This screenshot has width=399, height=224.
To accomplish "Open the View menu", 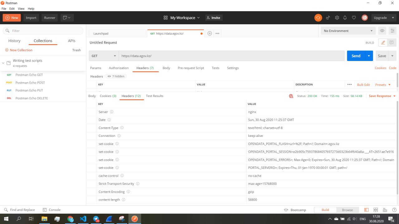I will click(21, 9).
